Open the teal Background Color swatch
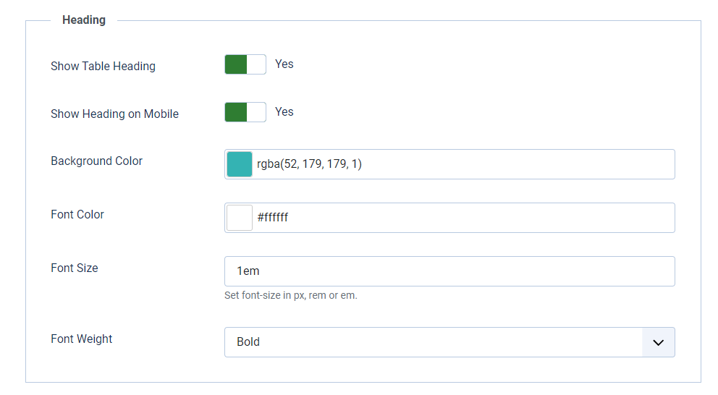718x395 pixels. click(x=240, y=164)
